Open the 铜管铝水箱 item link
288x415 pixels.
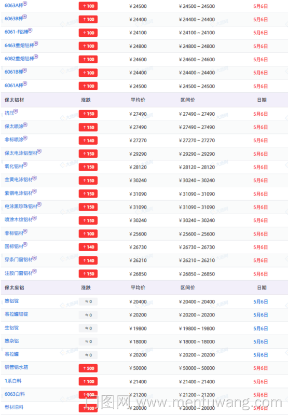[x=16, y=367]
